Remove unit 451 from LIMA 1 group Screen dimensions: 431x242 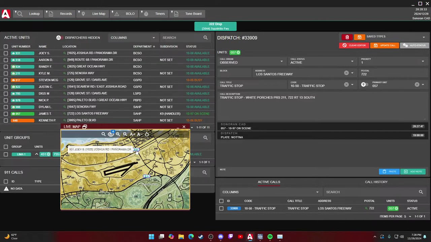pos(48,154)
